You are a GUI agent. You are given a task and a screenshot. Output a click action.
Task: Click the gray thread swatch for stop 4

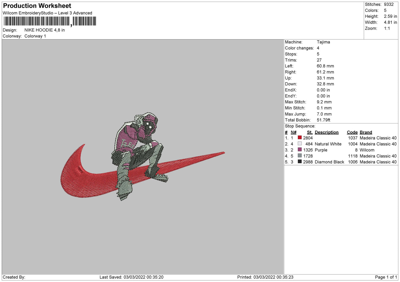[x=300, y=156]
